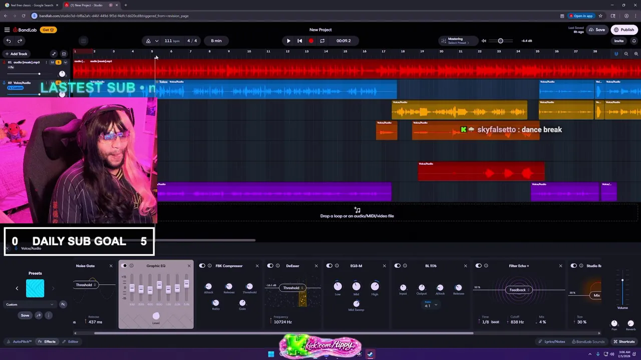This screenshot has width=641, height=360.
Task: Start playback with the Play button
Action: pyautogui.click(x=288, y=40)
